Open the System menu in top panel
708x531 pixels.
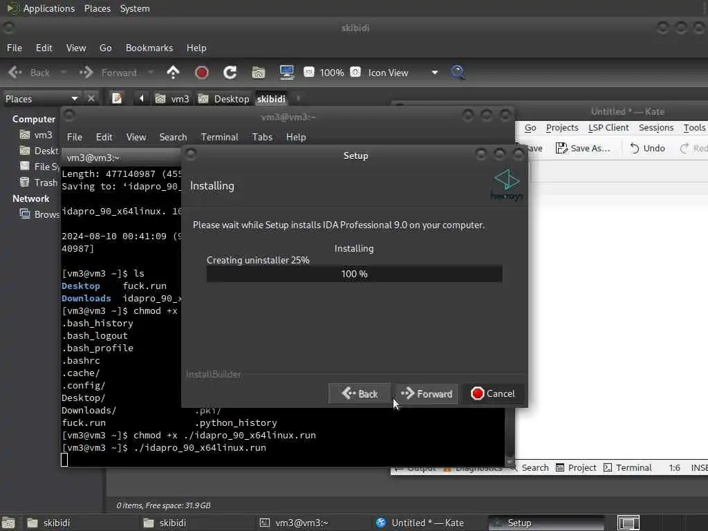(135, 8)
